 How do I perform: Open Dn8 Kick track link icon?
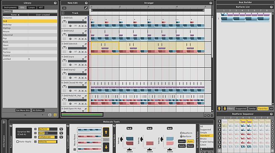tap(86, 18)
